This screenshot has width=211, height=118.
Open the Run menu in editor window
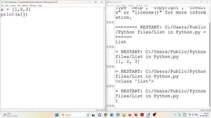(19, 6)
